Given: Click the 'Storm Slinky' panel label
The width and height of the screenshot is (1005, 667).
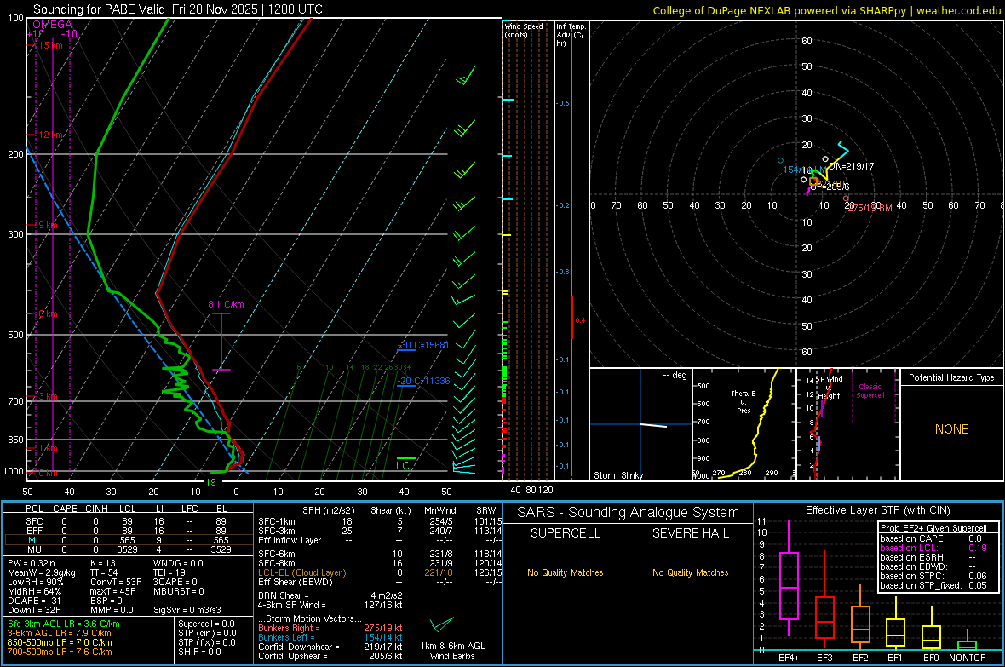Looking at the screenshot, I should (617, 475).
